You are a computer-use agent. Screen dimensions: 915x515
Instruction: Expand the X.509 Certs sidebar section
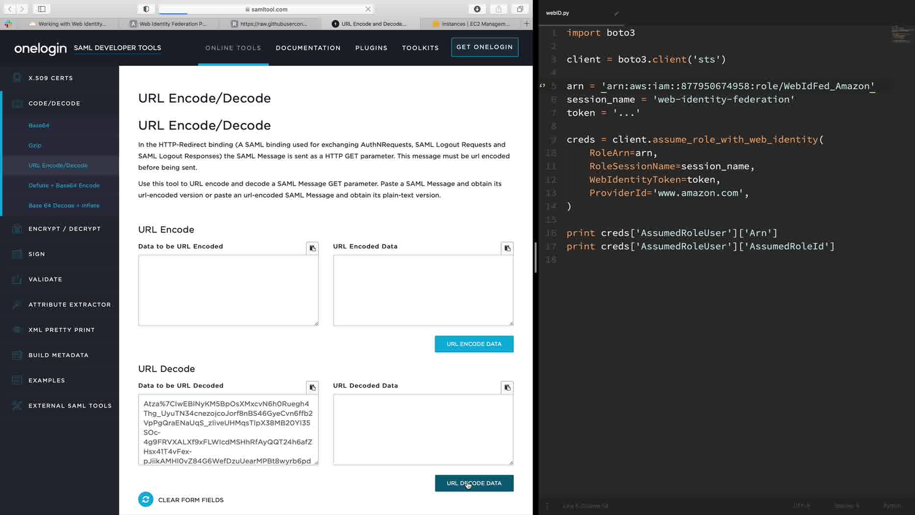tap(51, 78)
